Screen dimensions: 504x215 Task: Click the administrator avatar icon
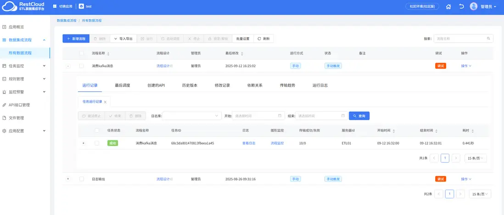474,6
